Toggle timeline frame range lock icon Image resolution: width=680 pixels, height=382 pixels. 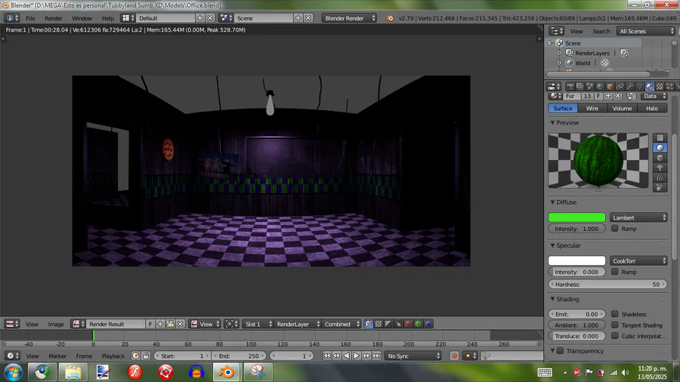(x=146, y=356)
